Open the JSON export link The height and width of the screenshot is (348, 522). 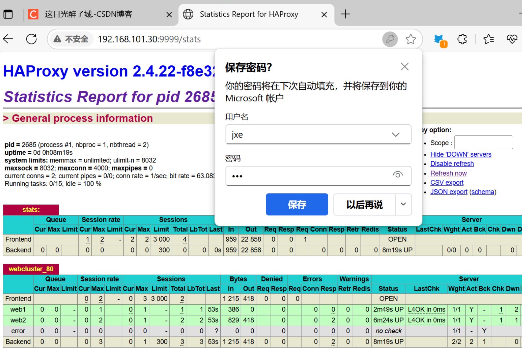click(449, 192)
